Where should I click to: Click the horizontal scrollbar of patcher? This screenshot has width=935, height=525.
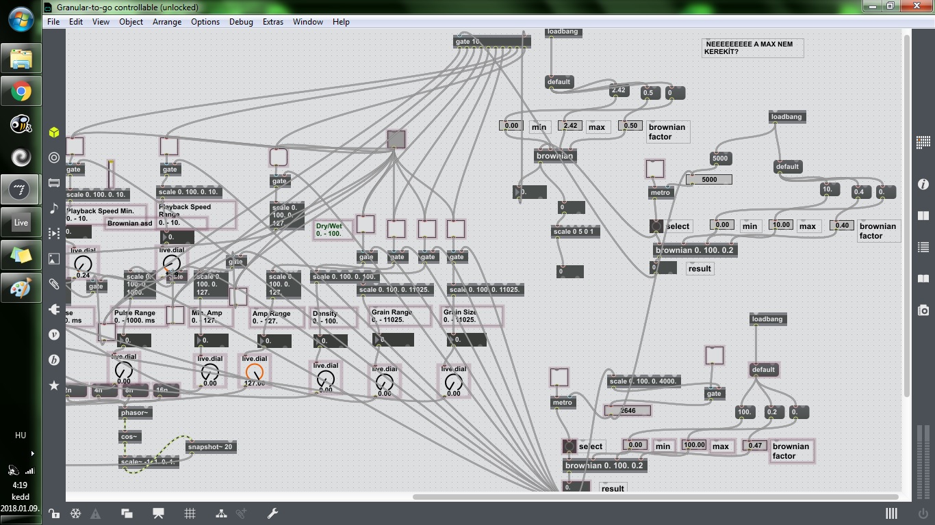point(655,497)
